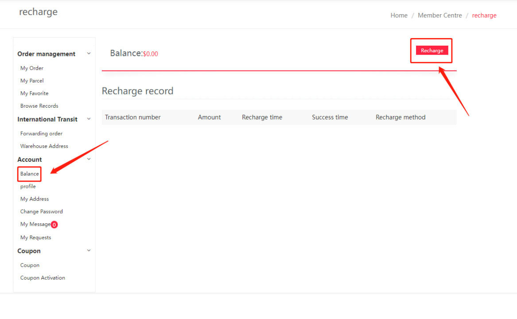Open Forwarding order page

click(41, 134)
